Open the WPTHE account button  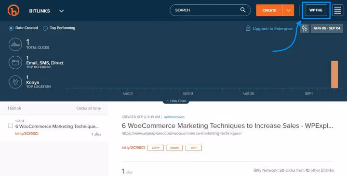(x=316, y=10)
